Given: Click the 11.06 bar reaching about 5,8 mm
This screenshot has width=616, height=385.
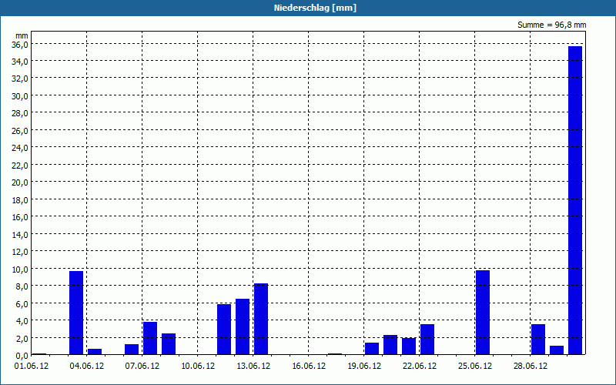Looking at the screenshot, I should point(224,330).
